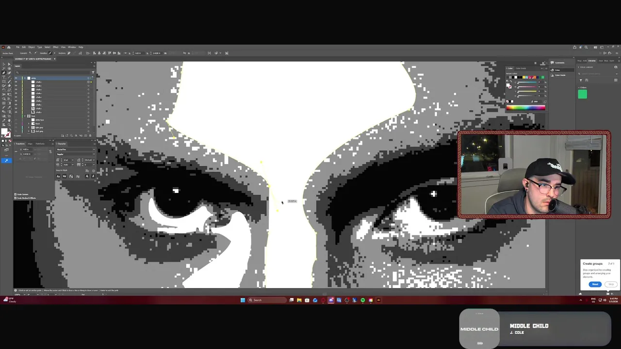Select the Lasso tool

point(9,68)
